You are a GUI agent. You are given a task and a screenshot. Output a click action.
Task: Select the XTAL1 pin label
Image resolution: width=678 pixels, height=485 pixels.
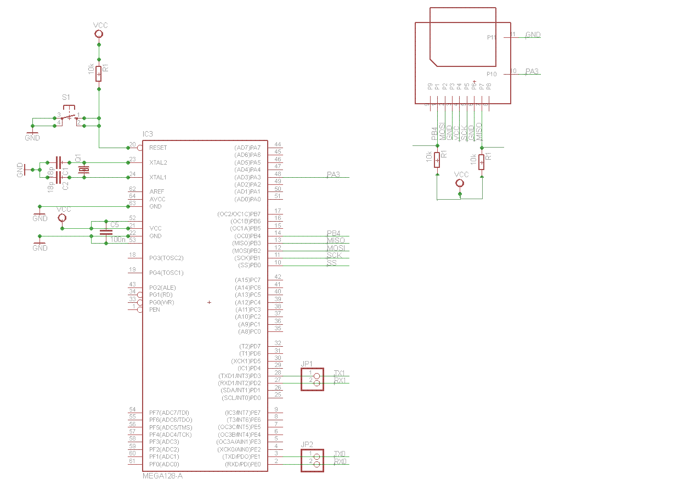158,177
